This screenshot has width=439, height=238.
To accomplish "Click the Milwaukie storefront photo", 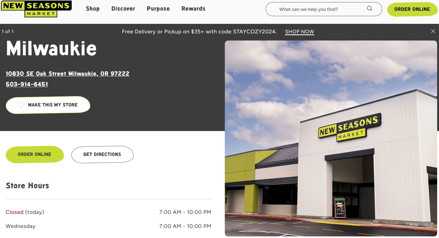I will (331, 138).
